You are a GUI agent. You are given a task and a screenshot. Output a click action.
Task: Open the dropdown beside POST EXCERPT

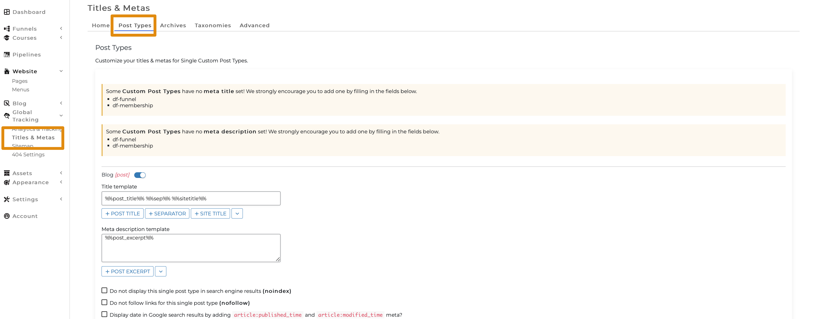tap(160, 271)
